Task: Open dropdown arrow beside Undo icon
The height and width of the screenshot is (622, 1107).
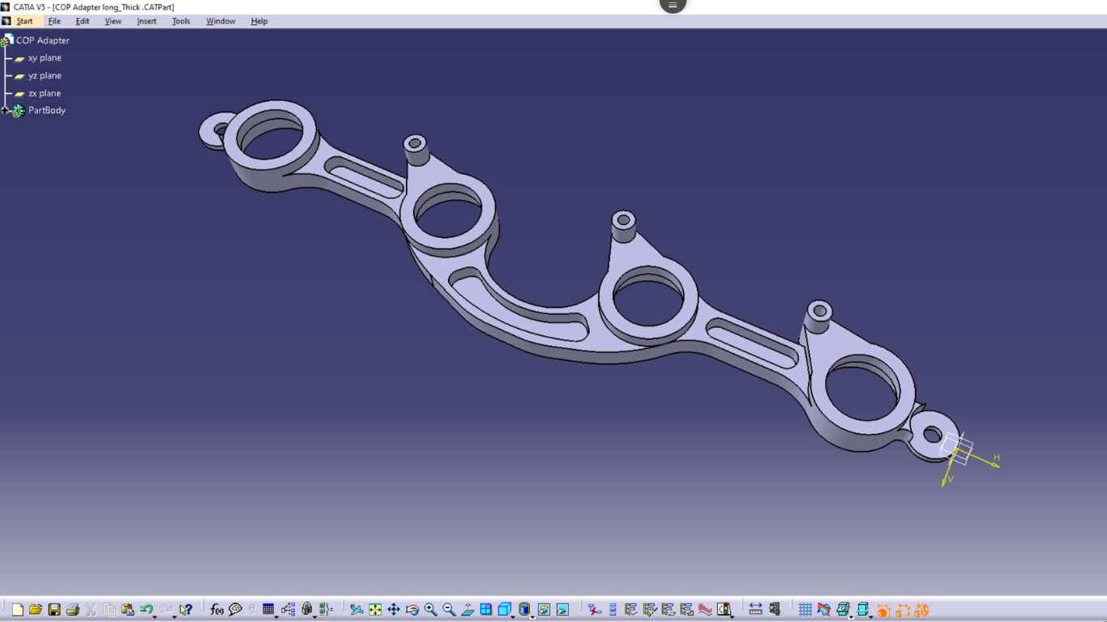Action: pos(155,616)
